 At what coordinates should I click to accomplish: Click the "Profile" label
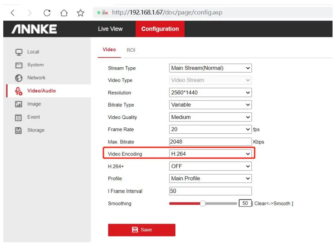pos(115,179)
